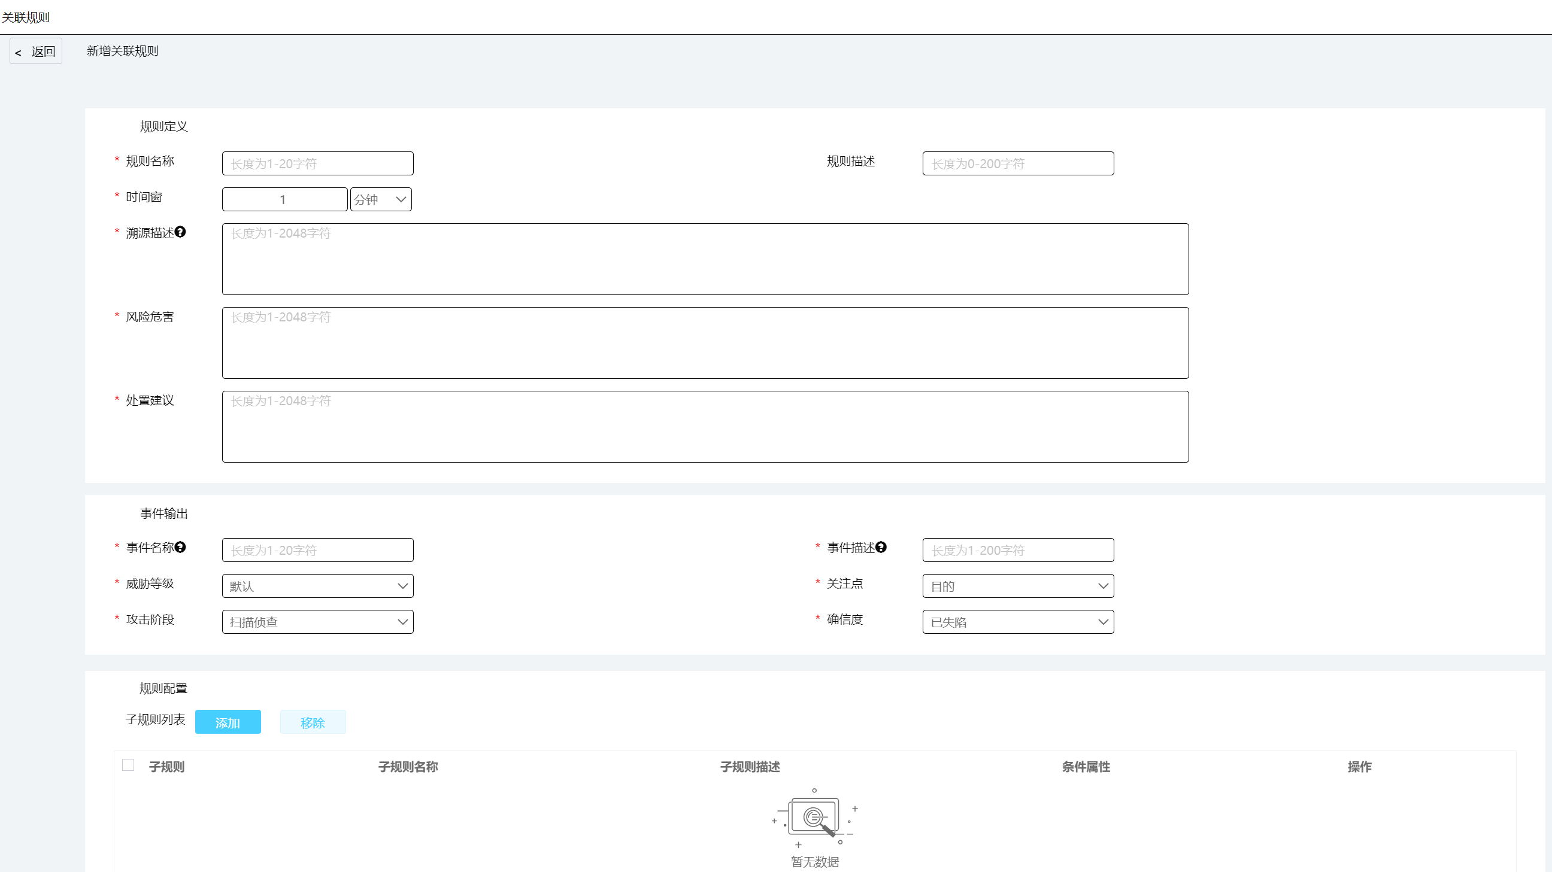Click help icon next to 事件描述

(881, 547)
